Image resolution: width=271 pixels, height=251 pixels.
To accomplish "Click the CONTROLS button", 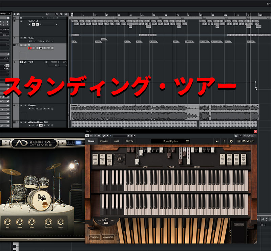I will pyautogui.click(x=94, y=237).
